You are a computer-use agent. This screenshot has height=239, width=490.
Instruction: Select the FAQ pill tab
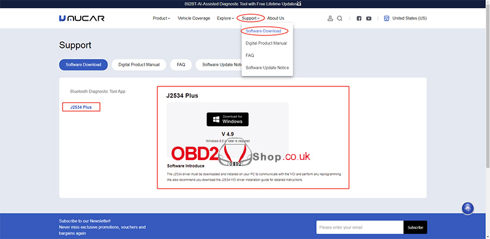[x=181, y=65]
